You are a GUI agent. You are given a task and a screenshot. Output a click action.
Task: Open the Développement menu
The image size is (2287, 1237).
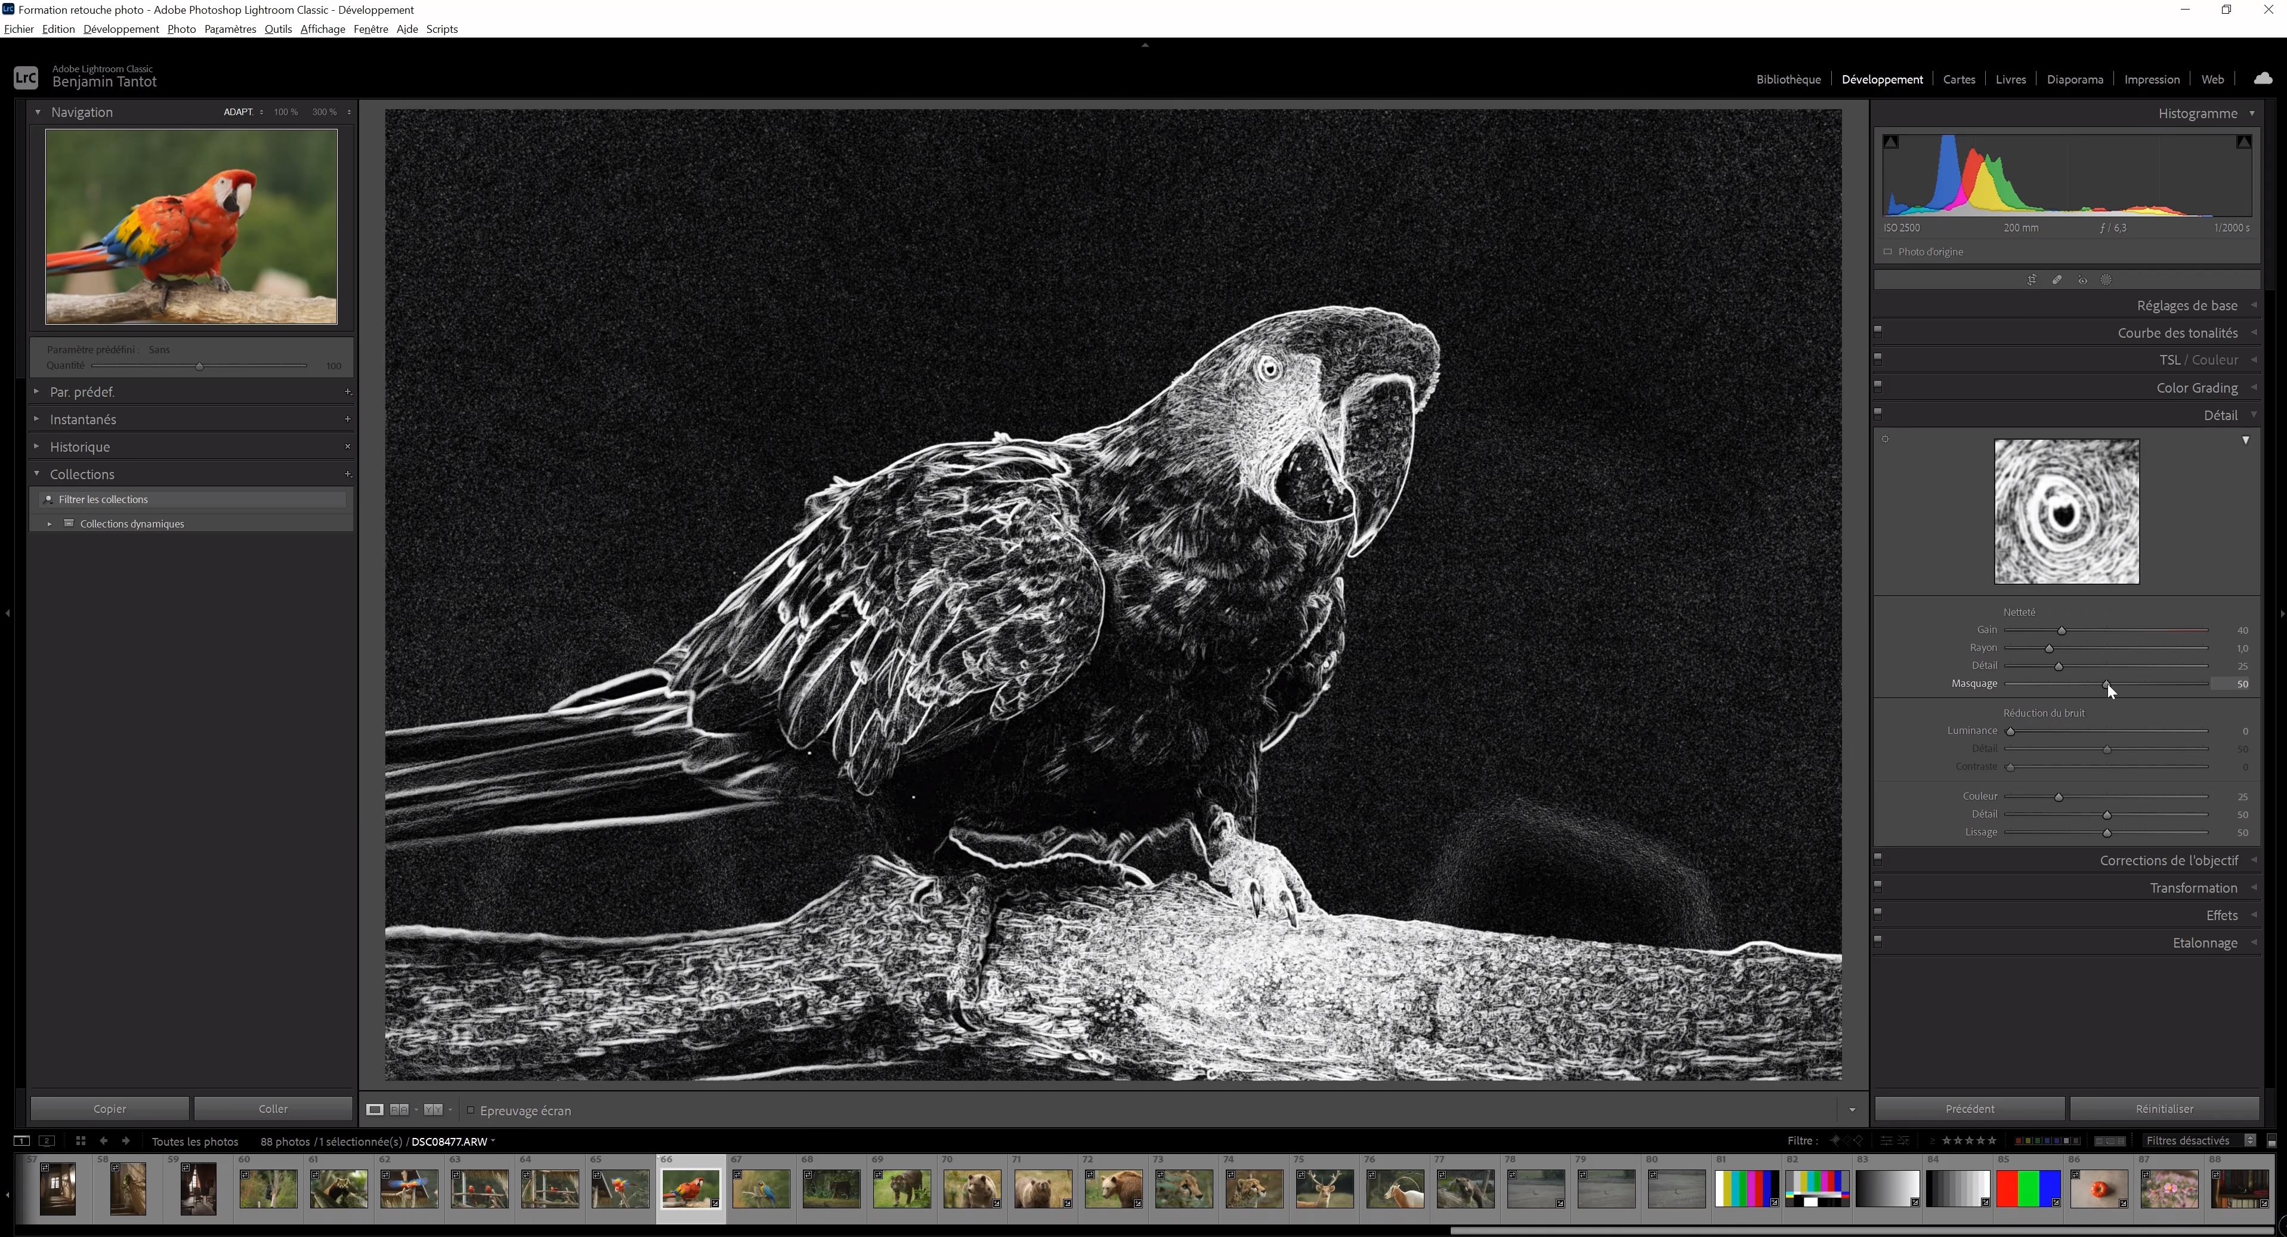pos(120,29)
